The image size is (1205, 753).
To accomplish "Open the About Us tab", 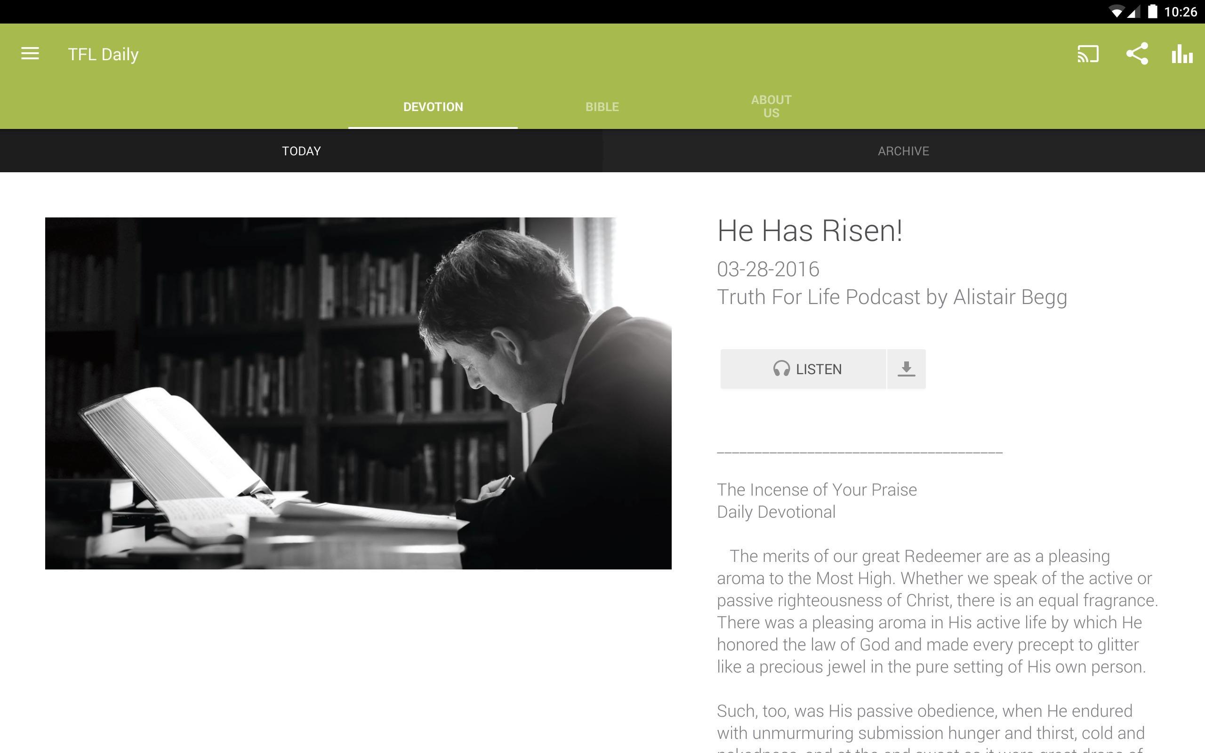I will [771, 106].
